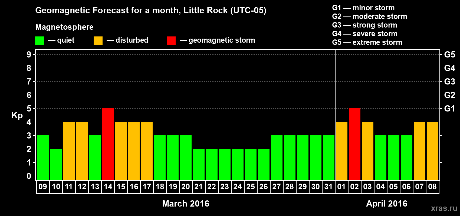Click the green bar for March 09
This screenshot has height=216, width=460.
coord(43,158)
